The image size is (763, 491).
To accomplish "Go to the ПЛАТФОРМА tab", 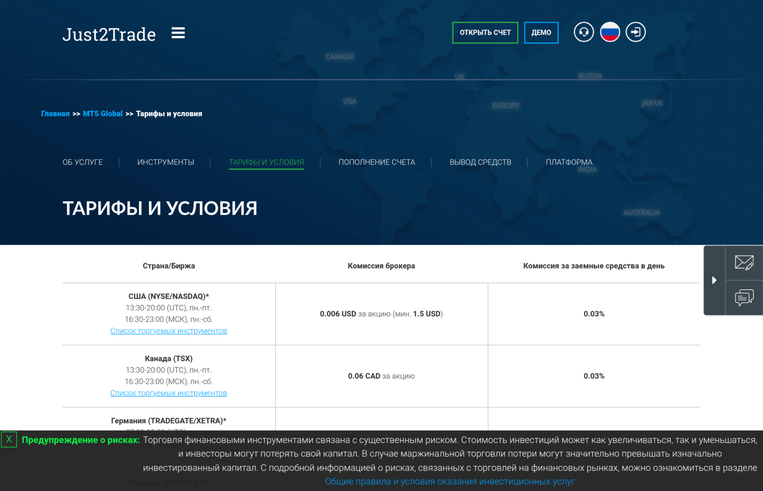I will (x=569, y=162).
